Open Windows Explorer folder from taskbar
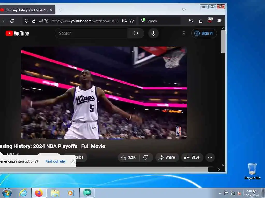The width and height of the screenshot is (265, 198). tap(55, 193)
